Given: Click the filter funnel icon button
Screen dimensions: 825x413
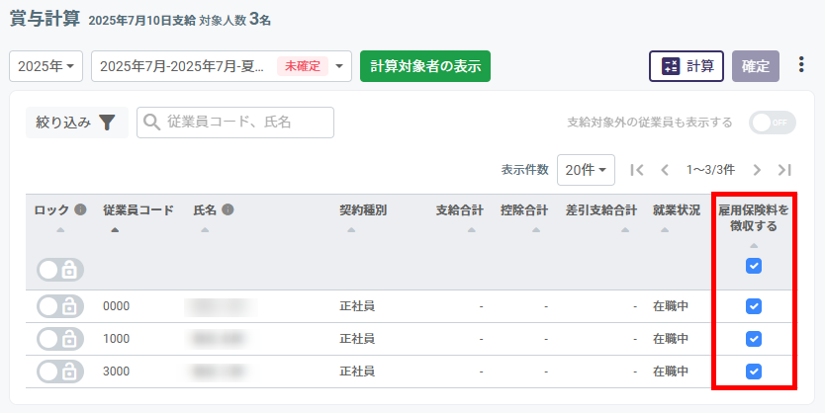Looking at the screenshot, I should (x=107, y=123).
